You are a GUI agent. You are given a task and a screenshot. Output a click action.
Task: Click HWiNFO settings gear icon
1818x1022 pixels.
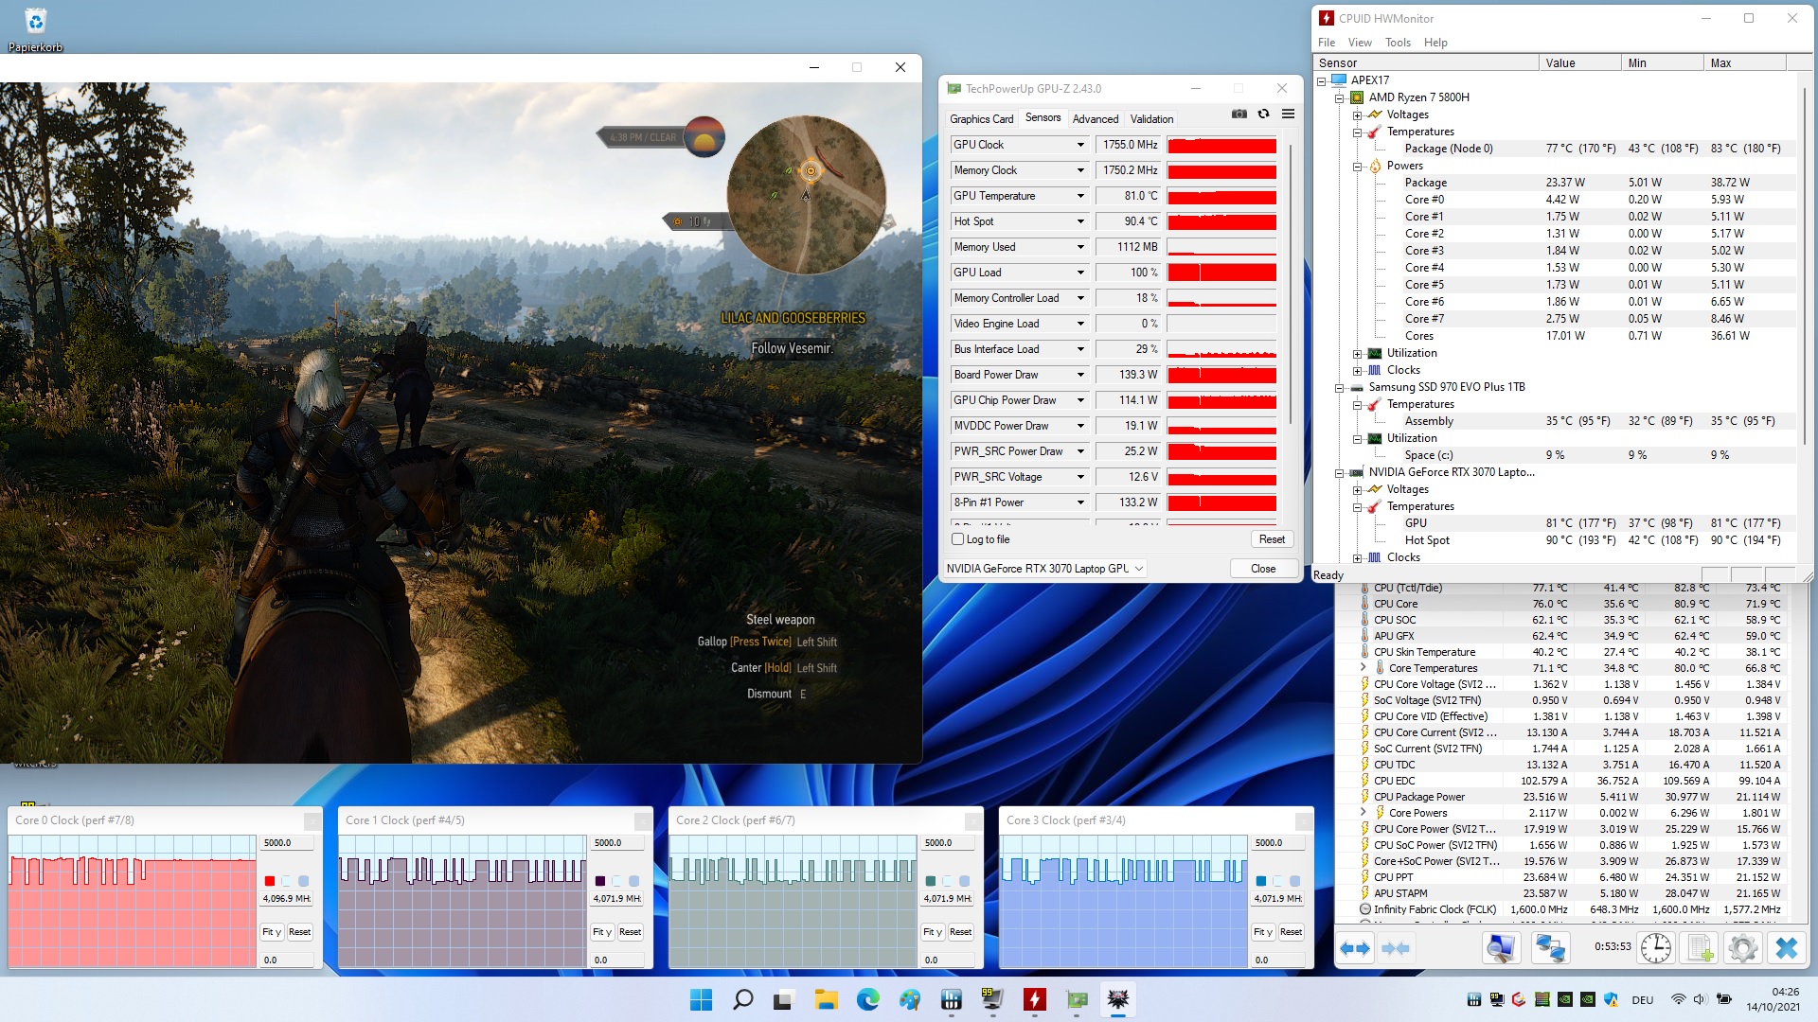click(x=1742, y=947)
